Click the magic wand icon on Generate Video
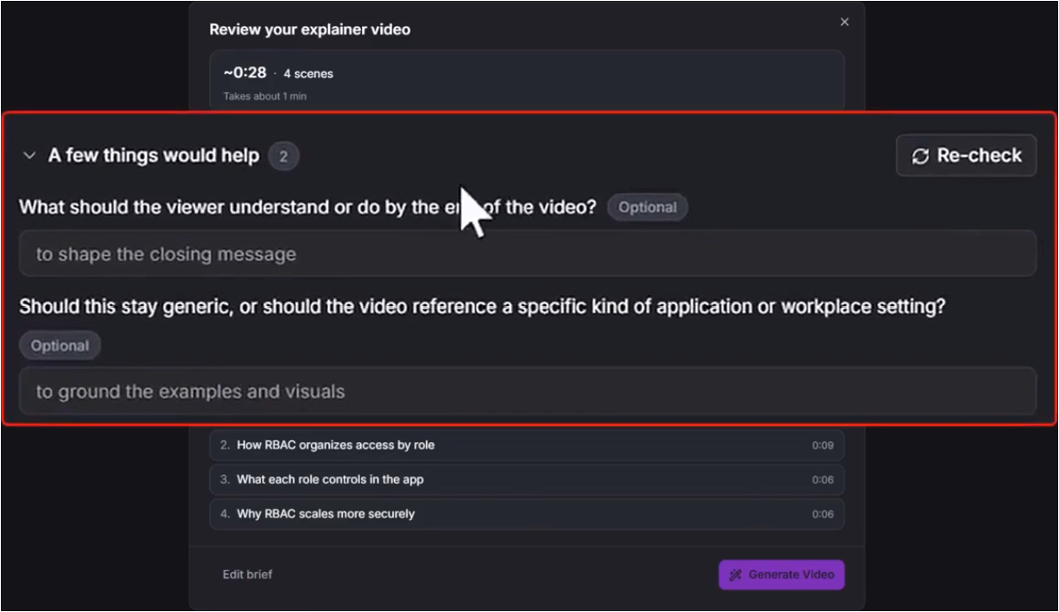The width and height of the screenshot is (1059, 612). (x=736, y=575)
